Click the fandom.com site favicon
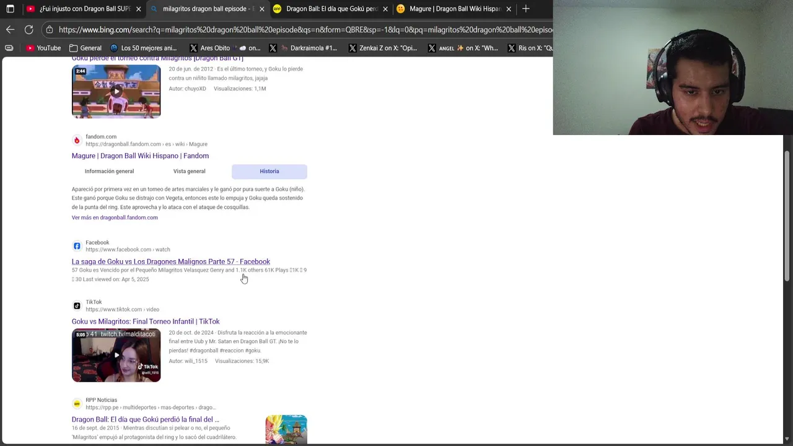 pos(77,140)
